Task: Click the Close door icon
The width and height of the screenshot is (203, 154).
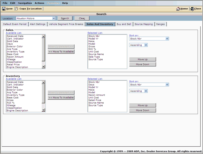Action: point(192,9)
